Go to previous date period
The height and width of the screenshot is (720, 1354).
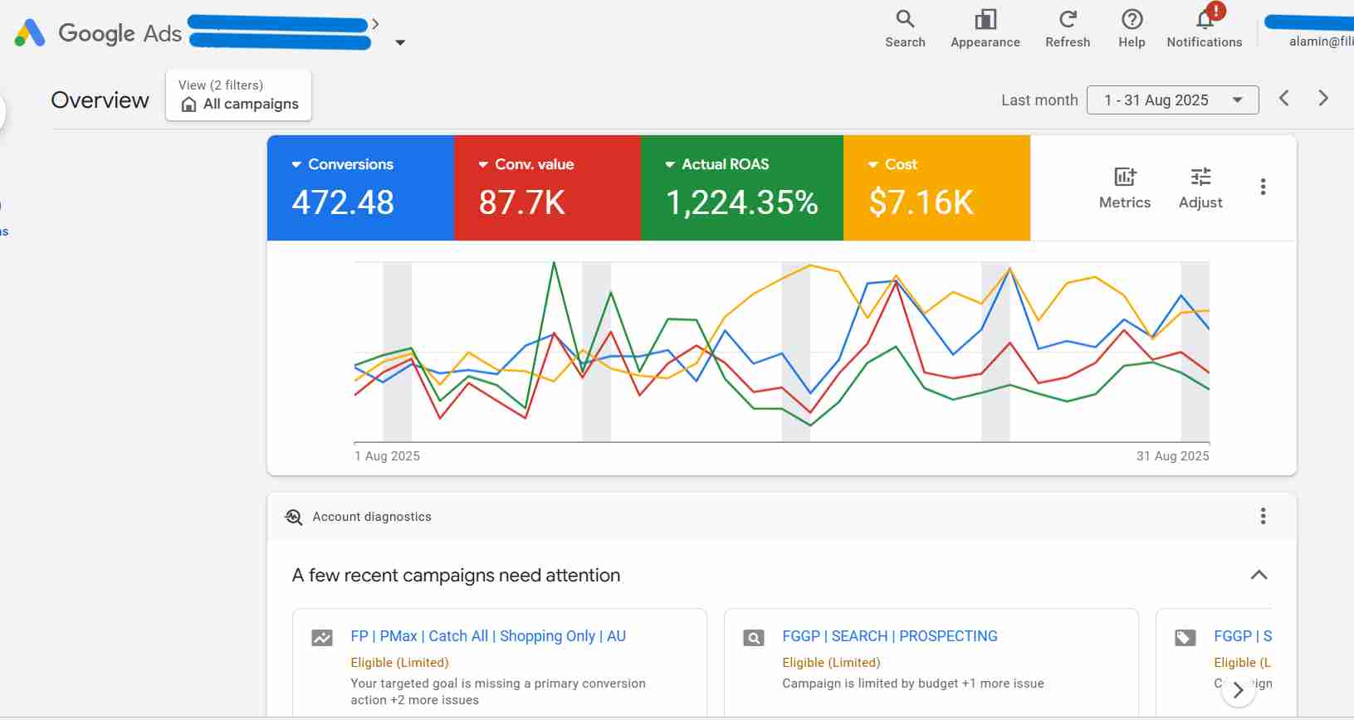(x=1284, y=99)
